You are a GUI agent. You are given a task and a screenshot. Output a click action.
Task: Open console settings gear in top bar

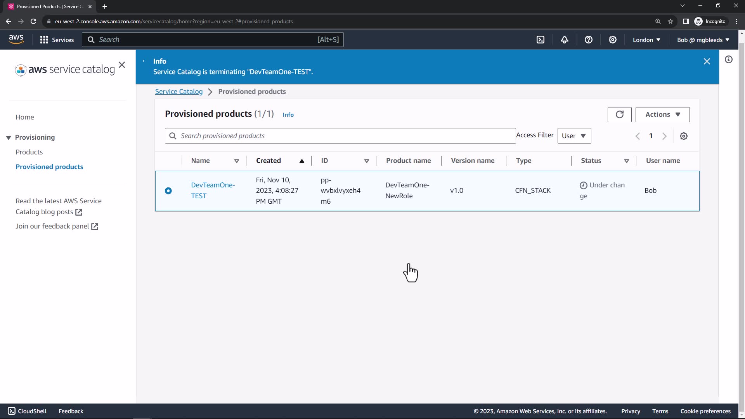click(613, 40)
